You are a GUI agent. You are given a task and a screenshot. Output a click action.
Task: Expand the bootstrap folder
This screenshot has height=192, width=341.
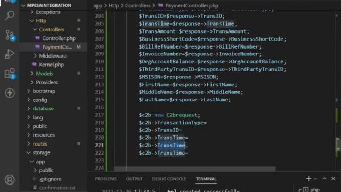pos(28,91)
